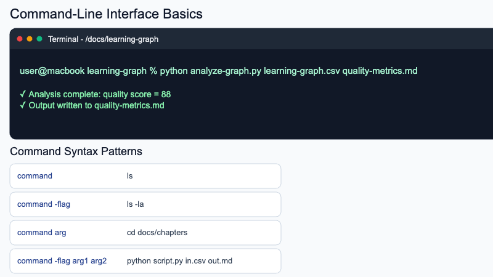
Task: Choose the 'command arg' pattern label
Action: click(x=41, y=233)
